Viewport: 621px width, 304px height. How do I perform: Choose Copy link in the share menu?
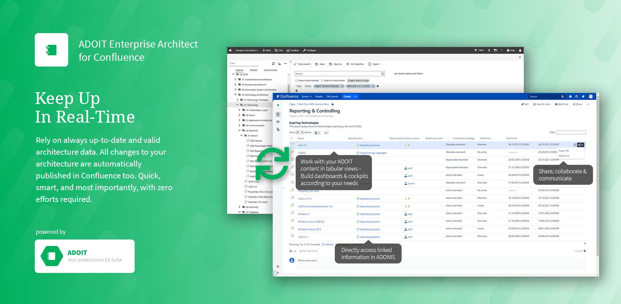(564, 151)
